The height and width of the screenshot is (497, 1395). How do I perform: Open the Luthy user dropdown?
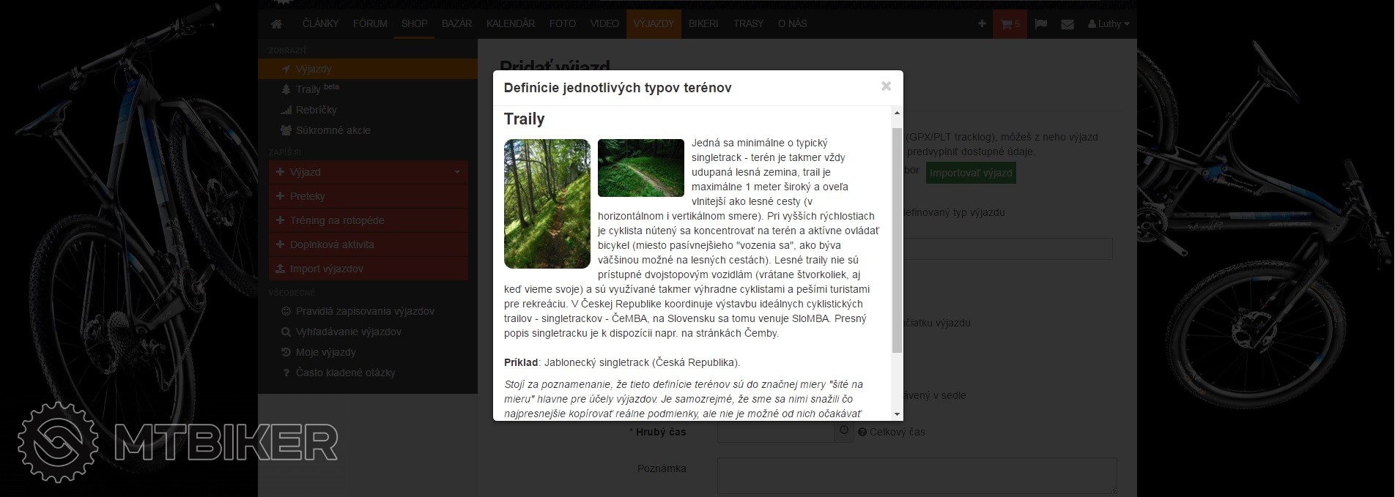pos(1109,24)
